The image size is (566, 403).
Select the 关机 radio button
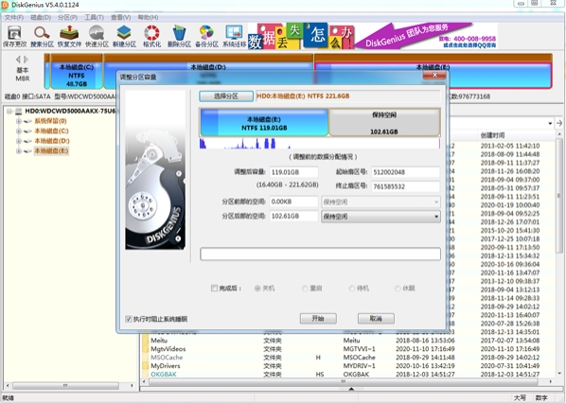(257, 289)
